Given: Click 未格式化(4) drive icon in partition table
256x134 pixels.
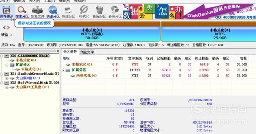Looking at the screenshot, I should [73, 76].
